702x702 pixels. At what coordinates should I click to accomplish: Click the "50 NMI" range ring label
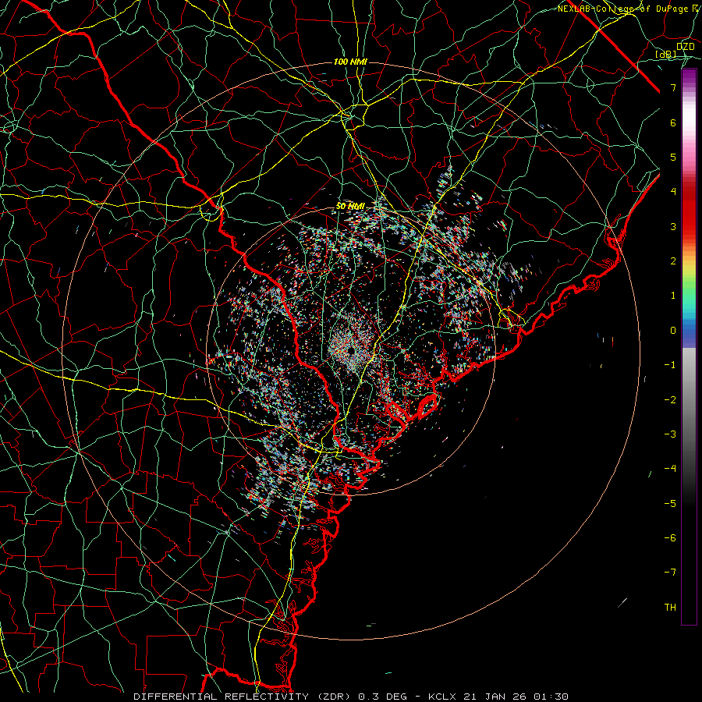[350, 207]
